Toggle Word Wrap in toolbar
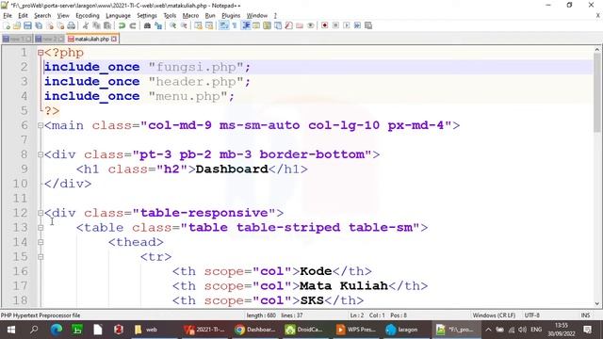Viewport: 603px width, 339px height. click(x=224, y=25)
